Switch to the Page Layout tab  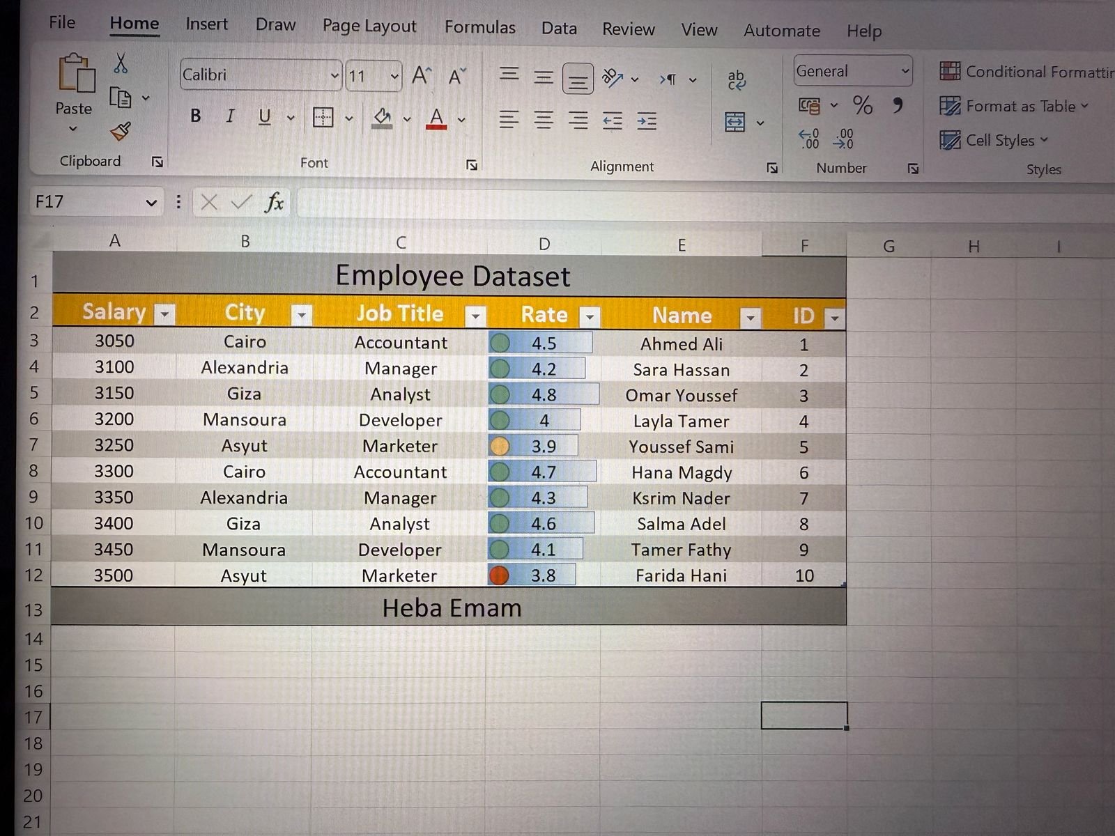pos(369,26)
